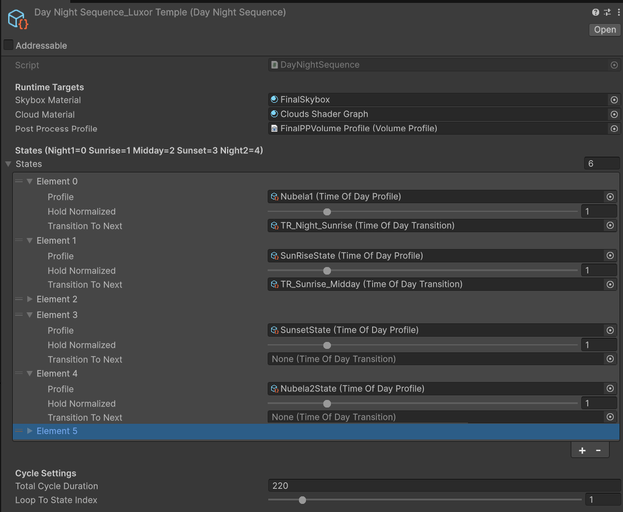623x512 pixels.
Task: Click the Total Cycle Duration field
Action: tap(444, 486)
